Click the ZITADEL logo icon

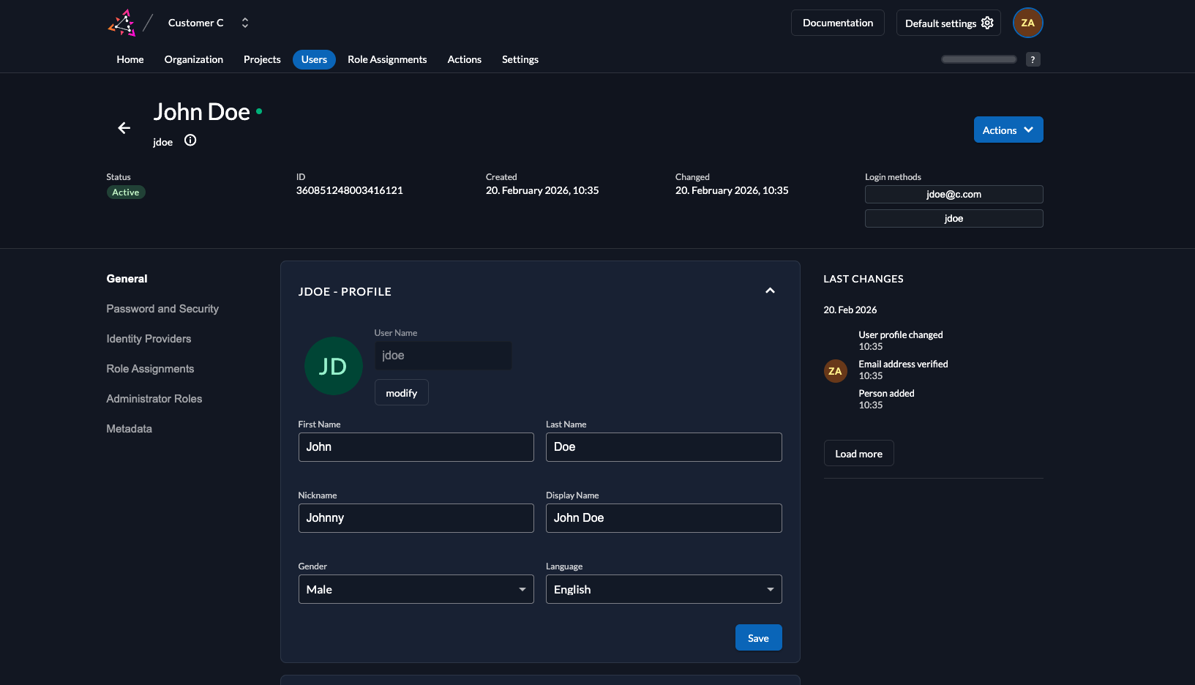coord(122,23)
